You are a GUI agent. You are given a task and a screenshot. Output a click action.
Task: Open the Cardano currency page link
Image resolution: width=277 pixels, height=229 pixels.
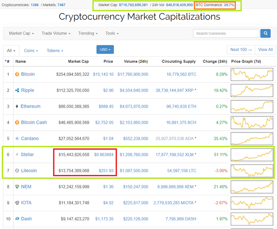point(30,139)
